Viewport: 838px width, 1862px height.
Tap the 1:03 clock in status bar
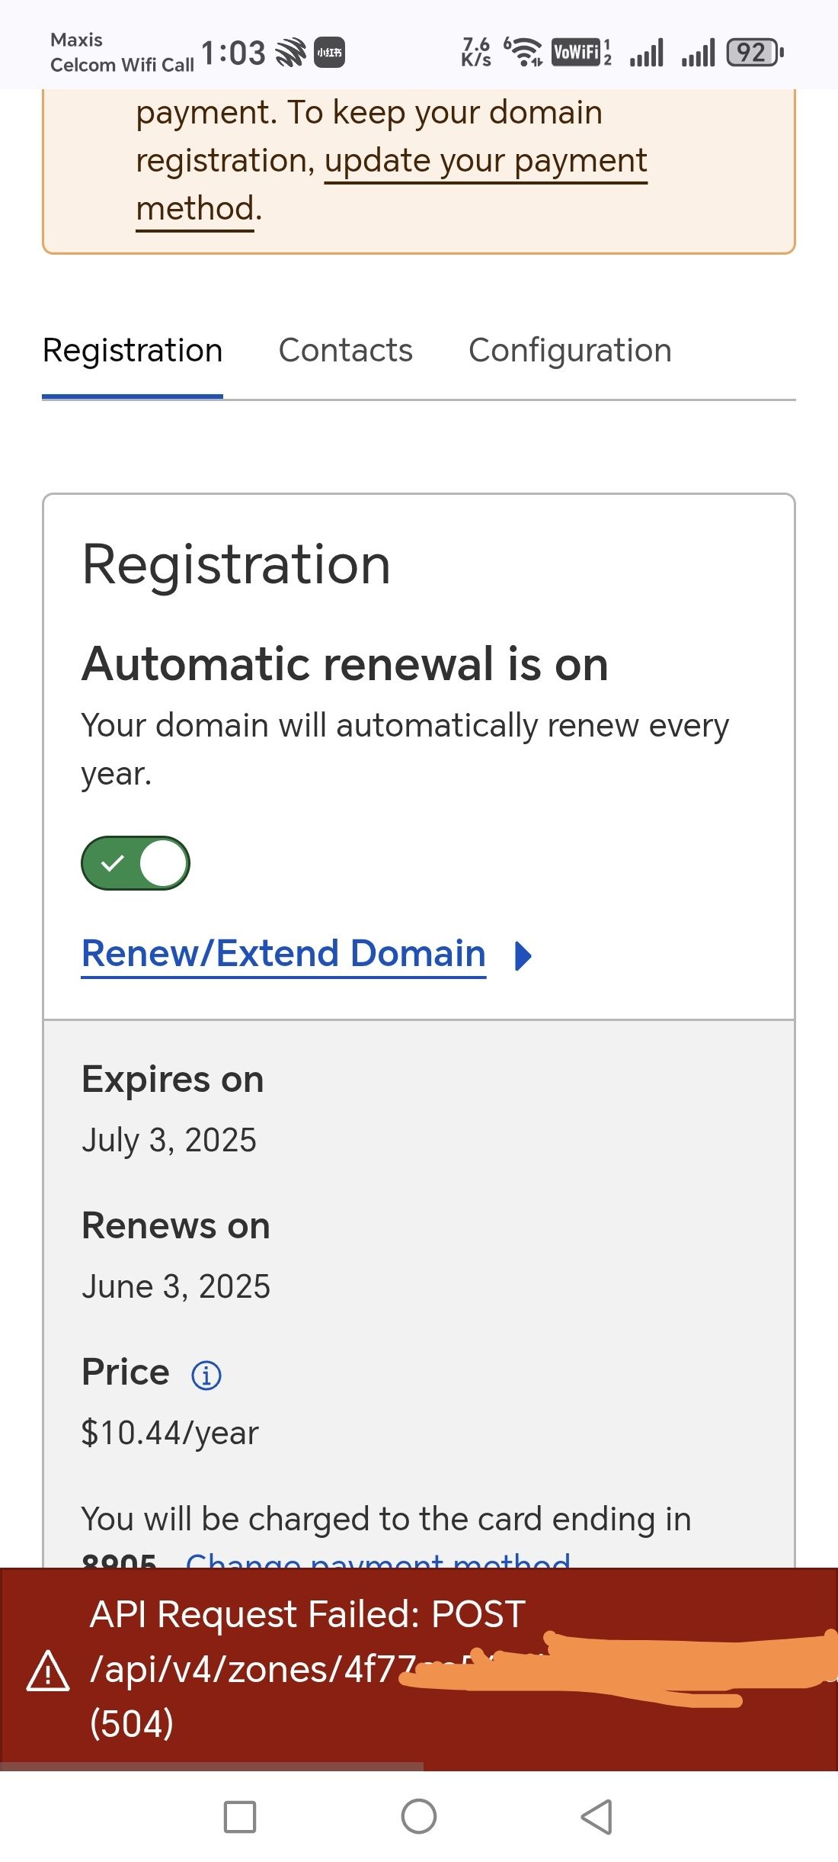233,53
